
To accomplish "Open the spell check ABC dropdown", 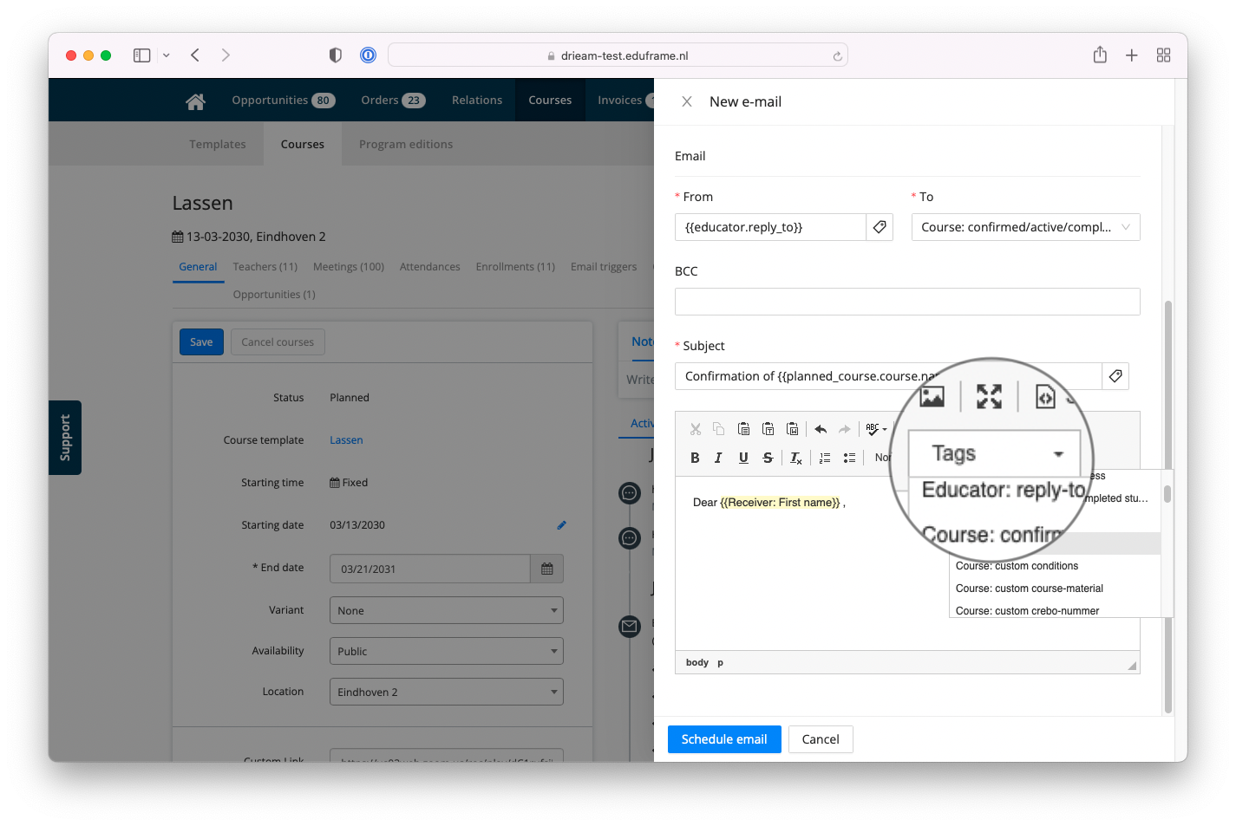I will point(876,429).
